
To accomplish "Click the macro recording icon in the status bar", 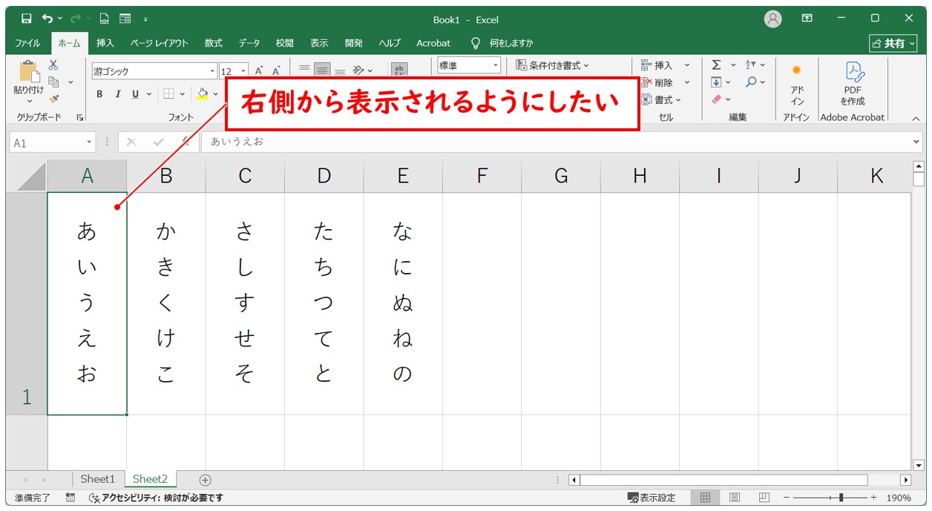I will click(70, 498).
